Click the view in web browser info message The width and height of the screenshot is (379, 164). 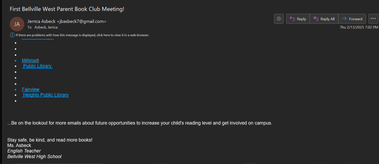[82, 35]
